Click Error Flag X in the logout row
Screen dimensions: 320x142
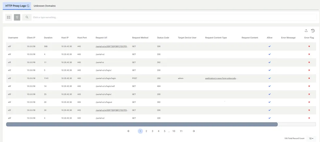tap(309, 102)
